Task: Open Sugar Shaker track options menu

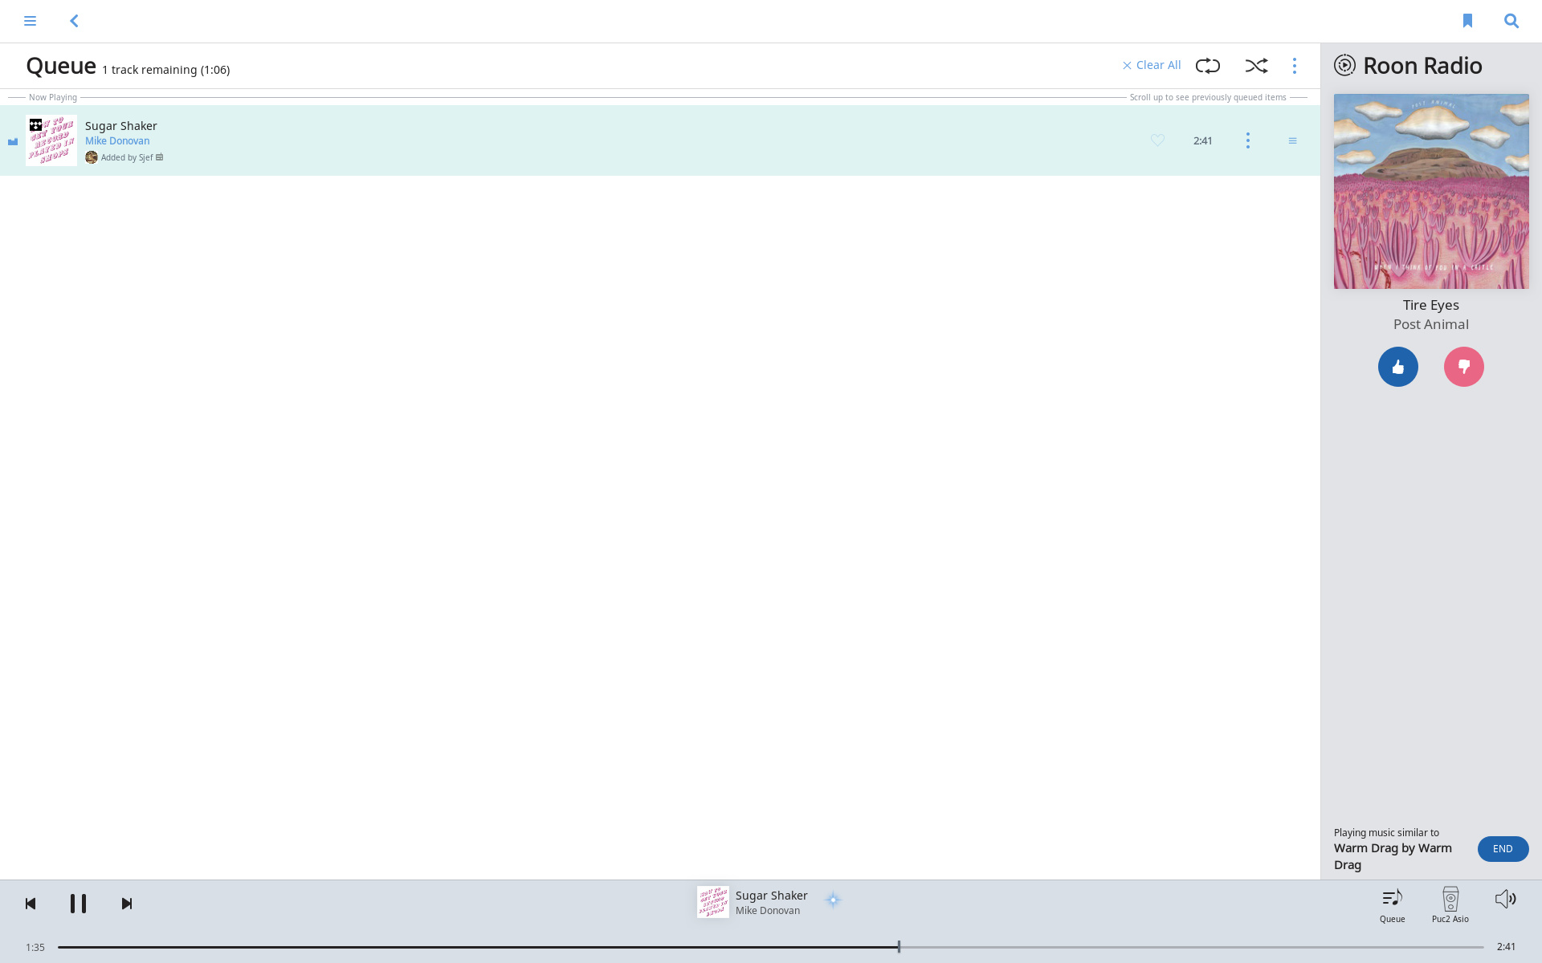Action: coord(1247,140)
